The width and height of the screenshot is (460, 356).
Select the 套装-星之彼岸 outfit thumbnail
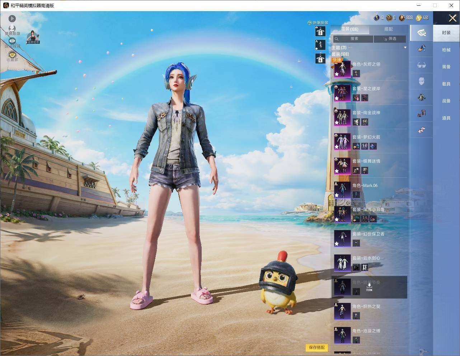342,93
